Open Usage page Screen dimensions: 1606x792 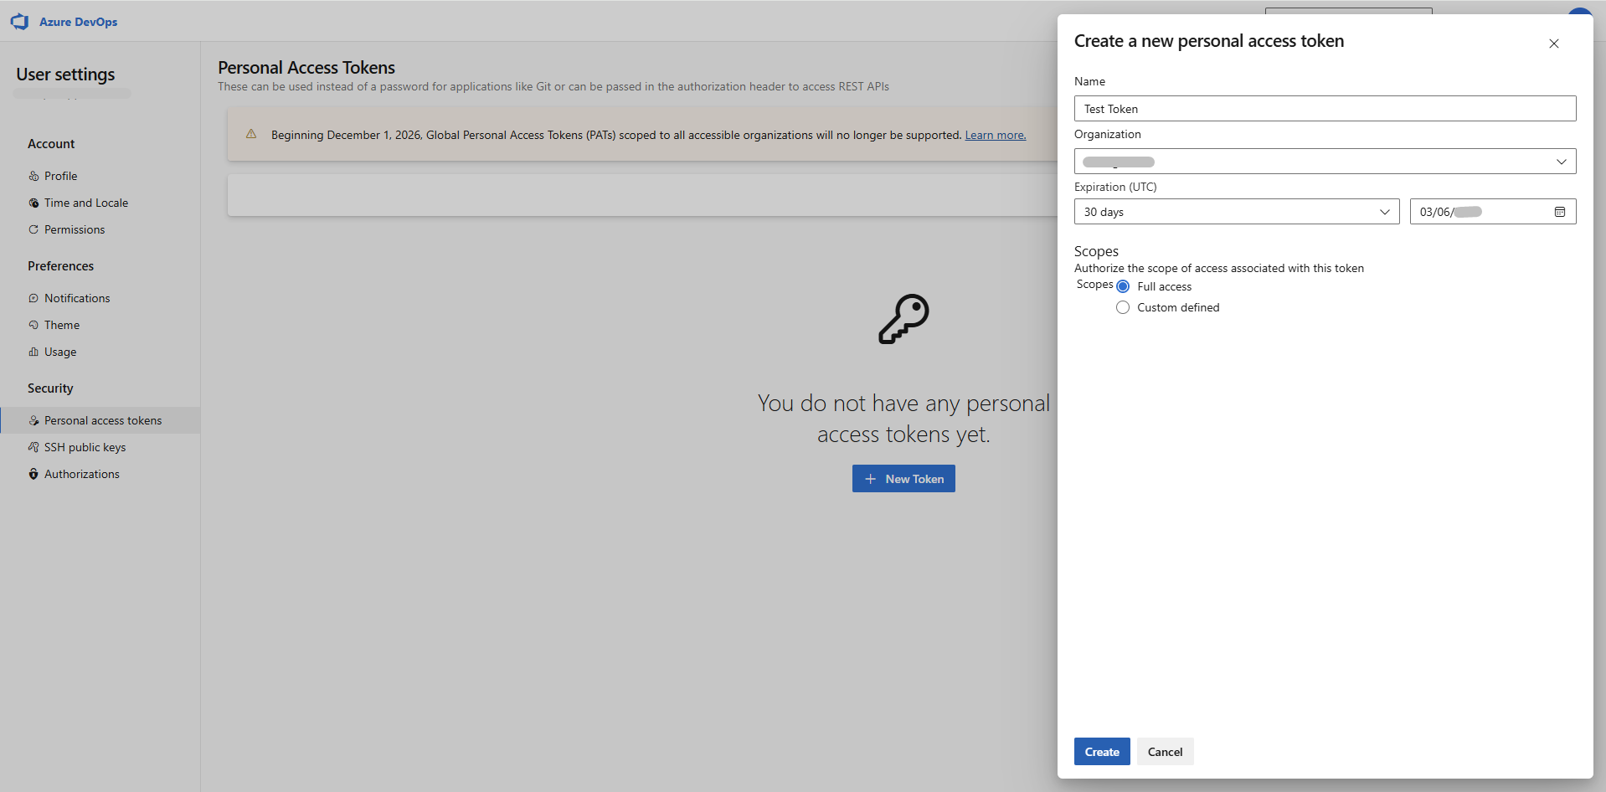[60, 352]
